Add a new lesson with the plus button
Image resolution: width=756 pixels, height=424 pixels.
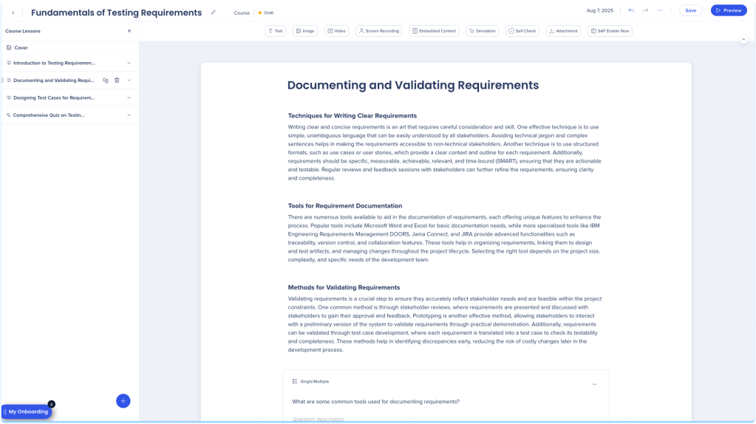coord(123,400)
